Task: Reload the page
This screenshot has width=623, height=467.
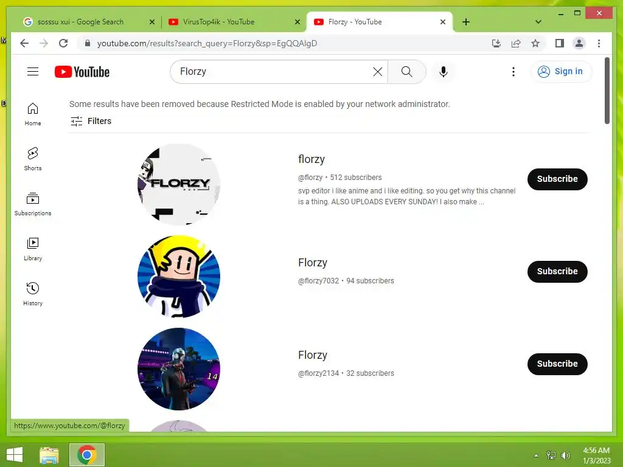Action: pos(63,43)
